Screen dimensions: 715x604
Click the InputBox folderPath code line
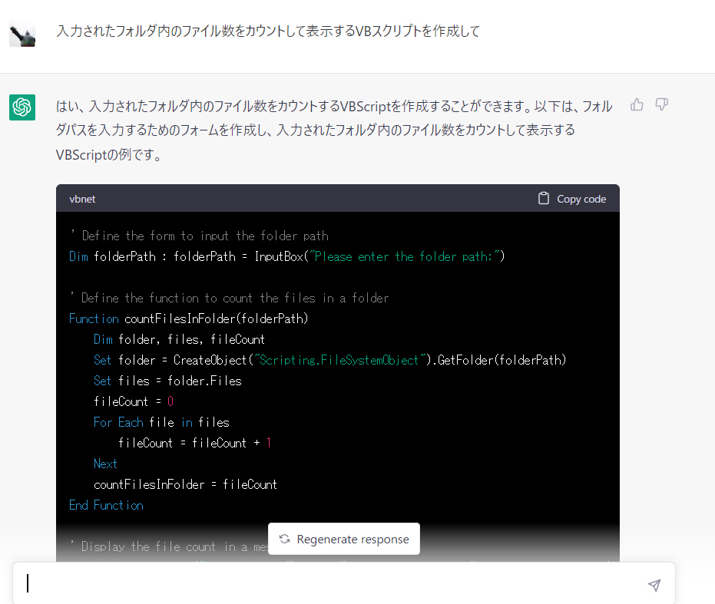coord(286,256)
